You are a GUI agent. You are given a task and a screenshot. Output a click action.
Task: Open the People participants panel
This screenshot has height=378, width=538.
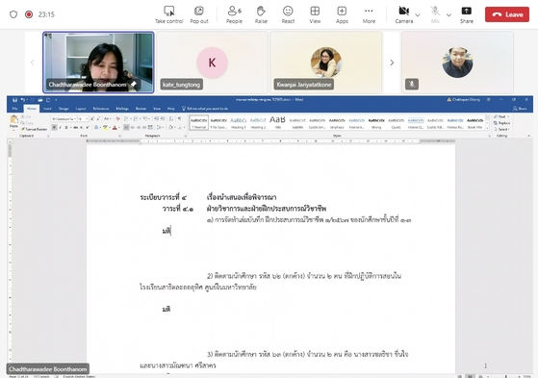pos(234,14)
